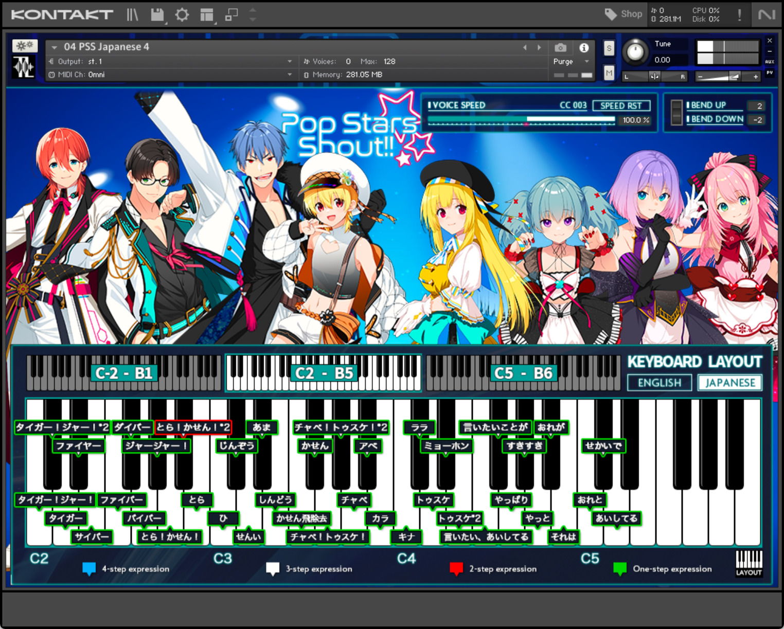This screenshot has width=784, height=629.
Task: Open the Shop tag icon
Action: 610,14
